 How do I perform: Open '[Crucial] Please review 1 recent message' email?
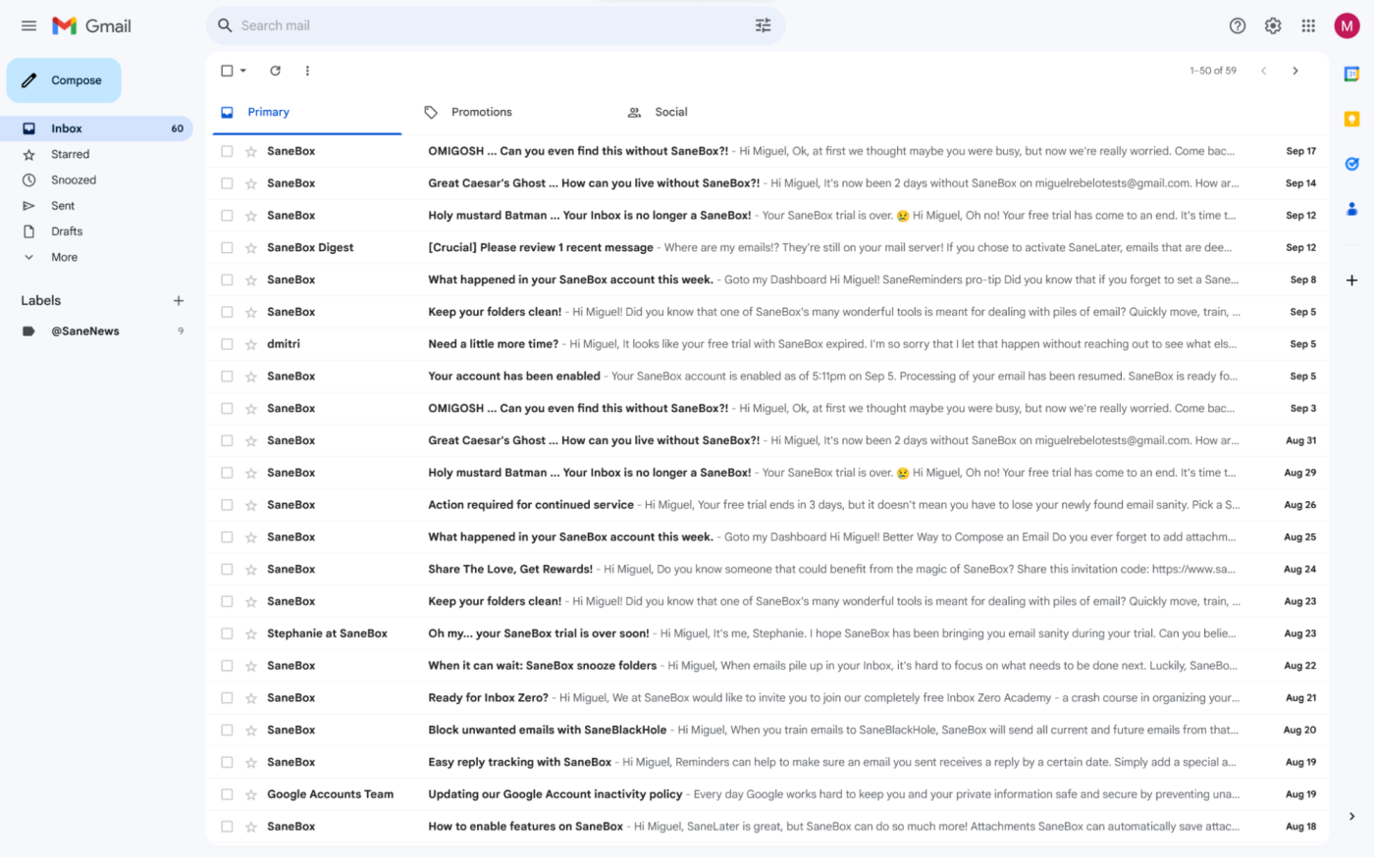tap(767, 248)
